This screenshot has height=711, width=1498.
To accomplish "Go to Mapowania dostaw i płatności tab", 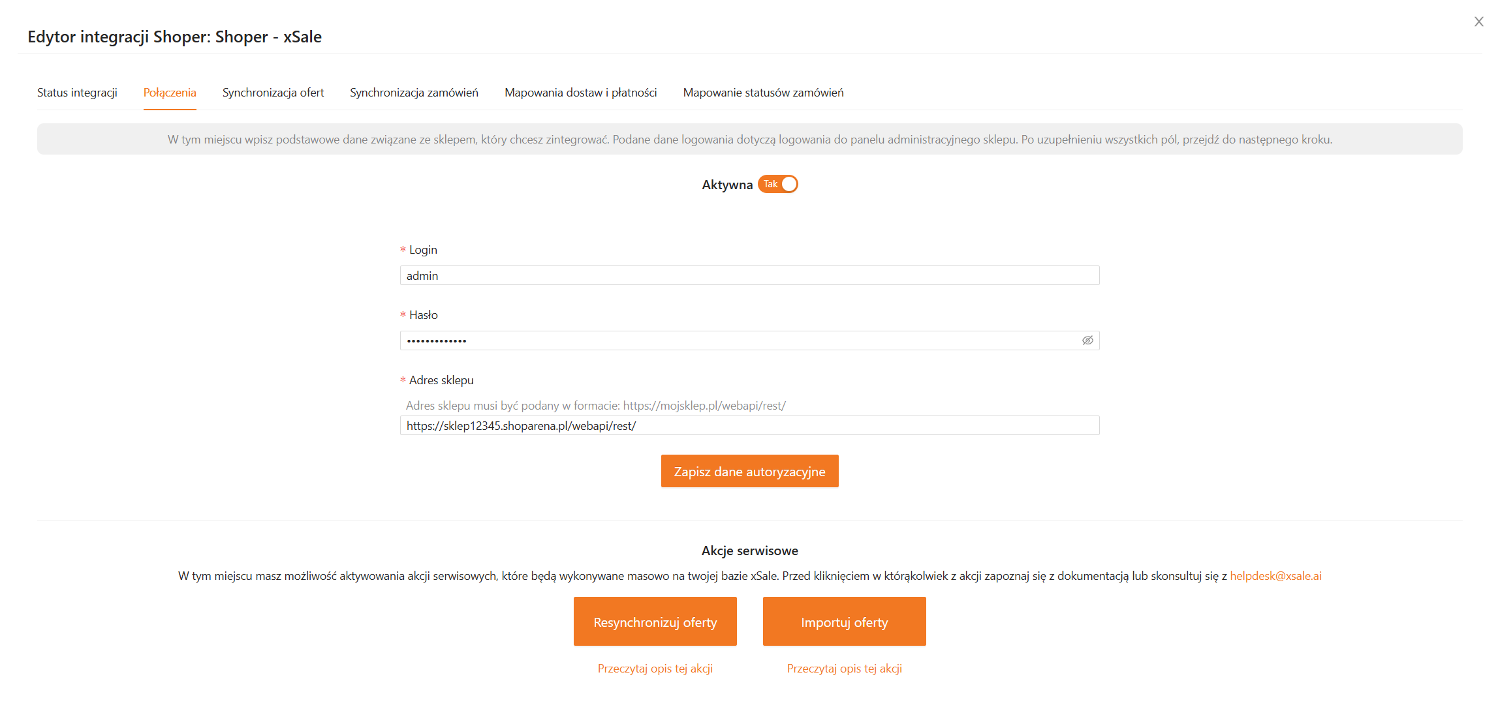I will 580,93.
